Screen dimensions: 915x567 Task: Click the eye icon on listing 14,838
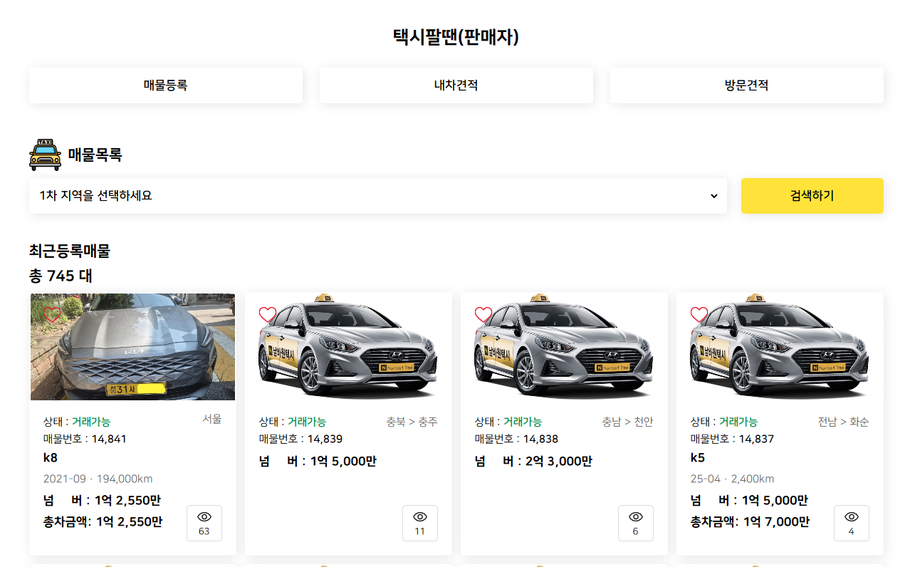(x=636, y=523)
